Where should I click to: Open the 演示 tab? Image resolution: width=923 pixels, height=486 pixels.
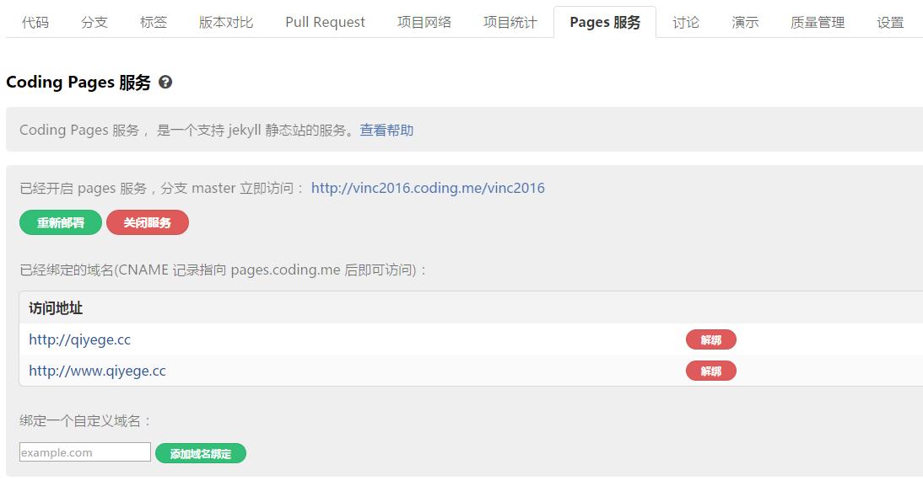(744, 23)
